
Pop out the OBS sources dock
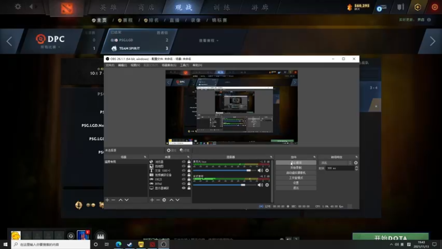(x=188, y=157)
